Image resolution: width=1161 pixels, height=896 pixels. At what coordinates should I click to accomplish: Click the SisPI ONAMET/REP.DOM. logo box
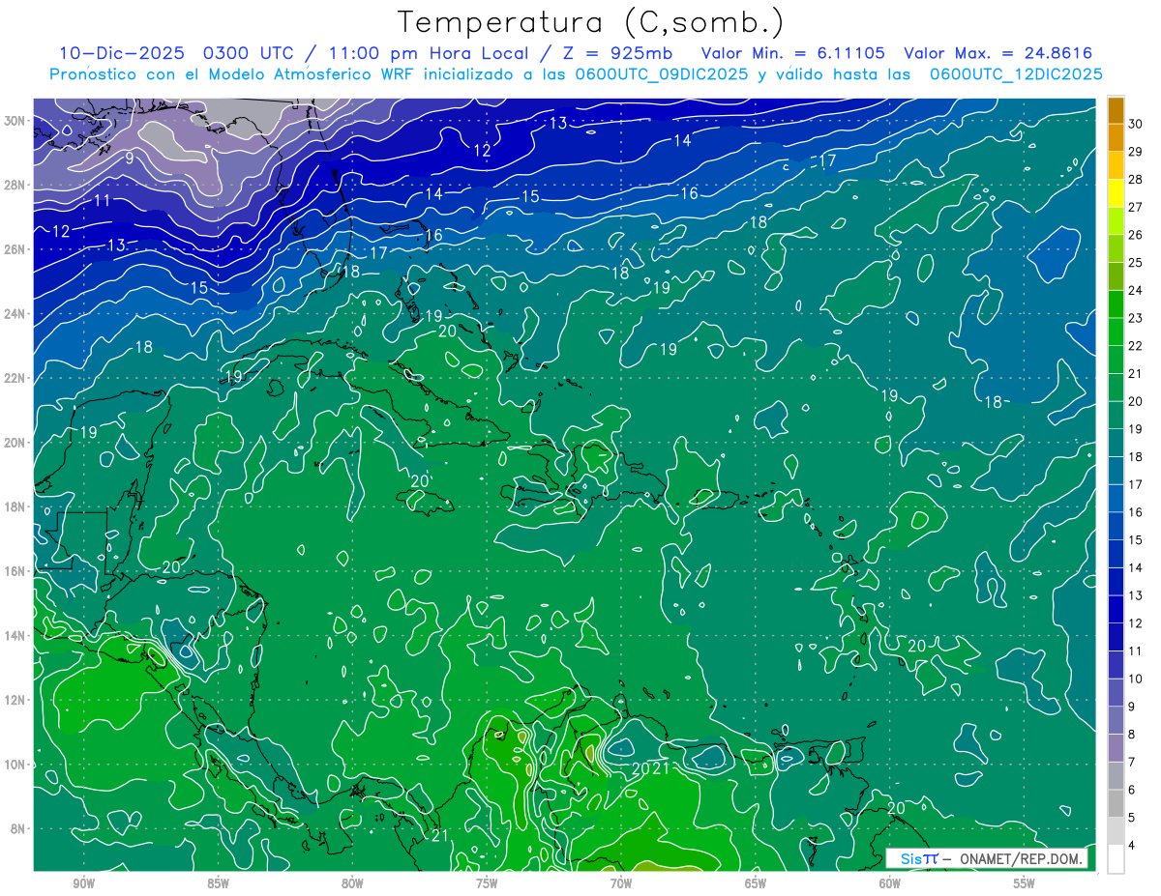987,858
